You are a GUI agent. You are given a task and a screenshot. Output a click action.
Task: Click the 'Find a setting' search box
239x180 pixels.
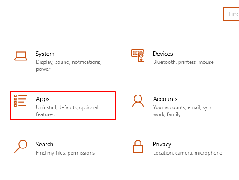[x=231, y=14]
